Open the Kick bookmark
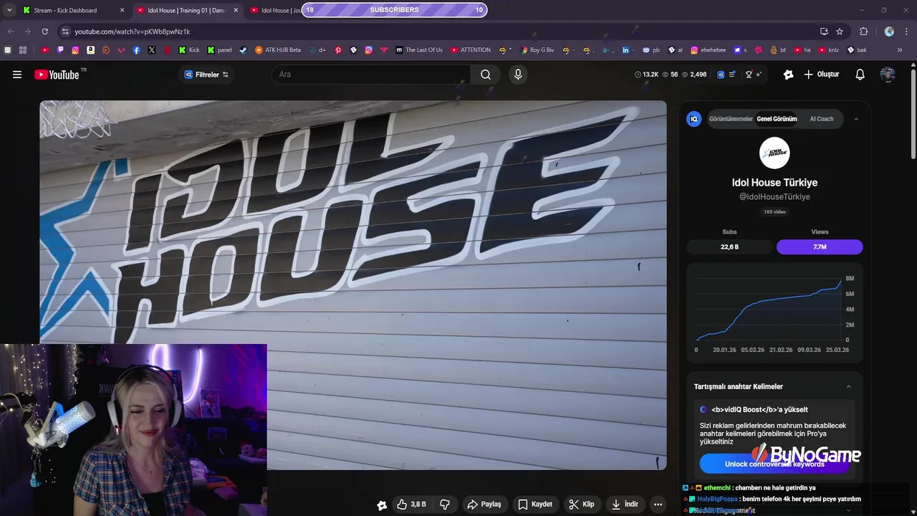This screenshot has height=516, width=917. pyautogui.click(x=188, y=50)
